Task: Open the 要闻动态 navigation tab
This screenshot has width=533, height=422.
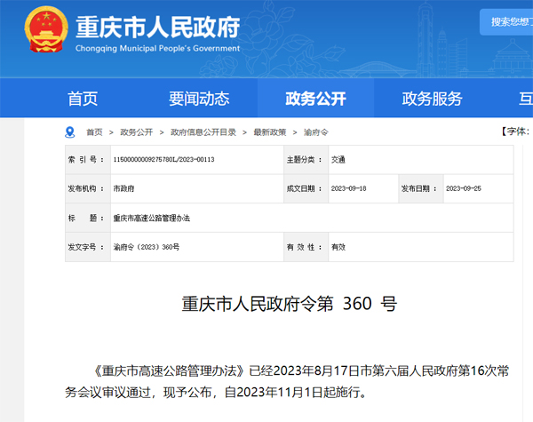Action: [199, 99]
